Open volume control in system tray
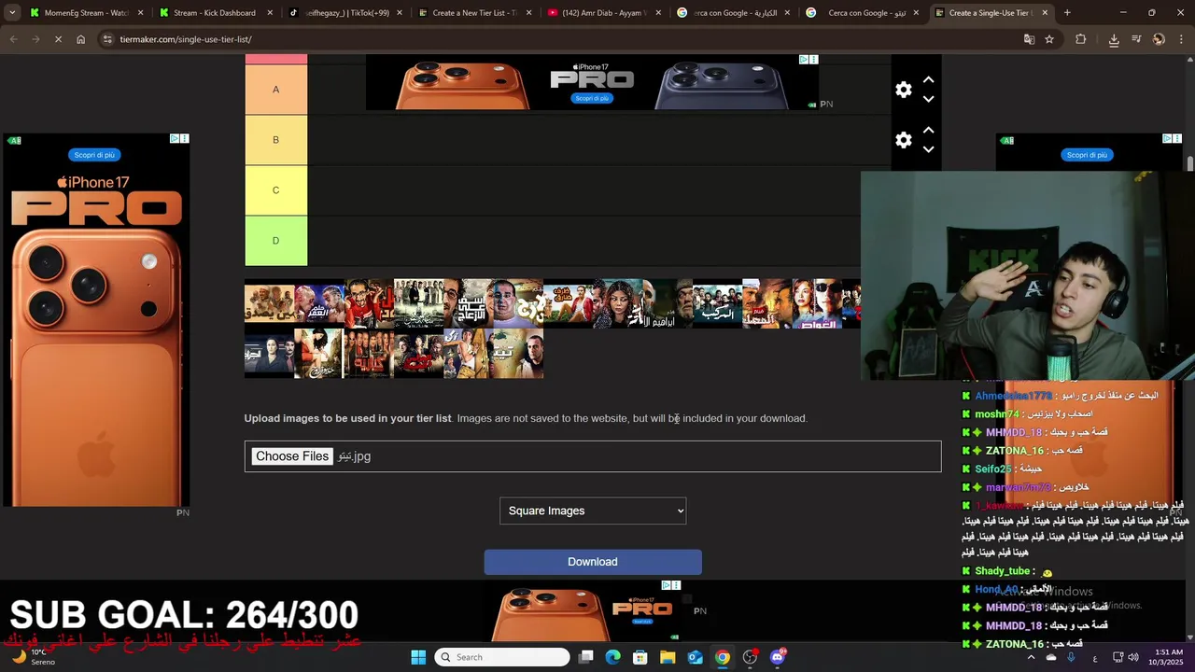 [1133, 657]
